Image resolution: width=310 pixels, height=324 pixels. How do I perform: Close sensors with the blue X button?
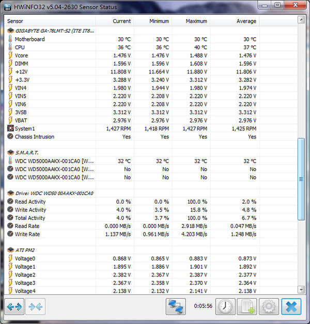(291, 306)
